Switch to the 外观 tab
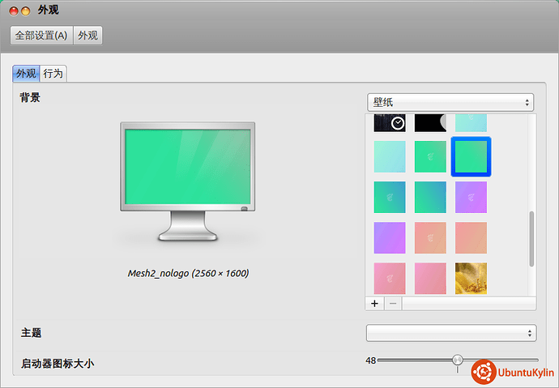This screenshot has width=559, height=388. (27, 74)
